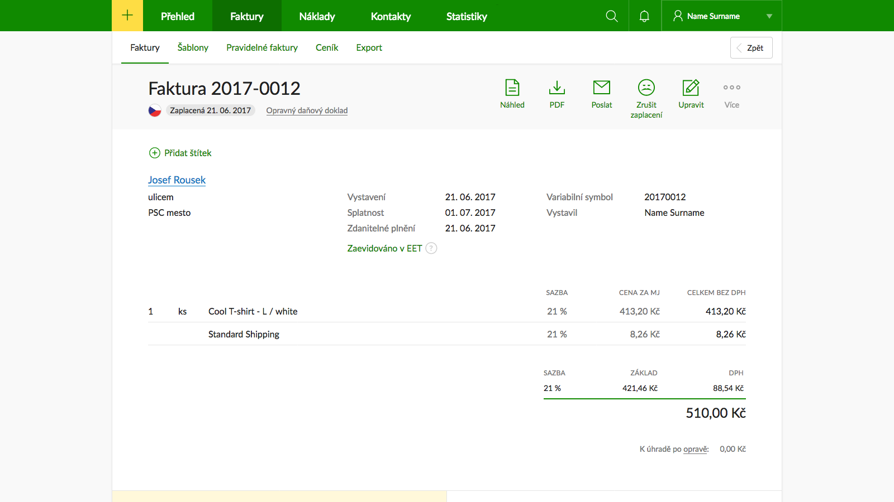Switch to Ceník tab

(x=327, y=47)
